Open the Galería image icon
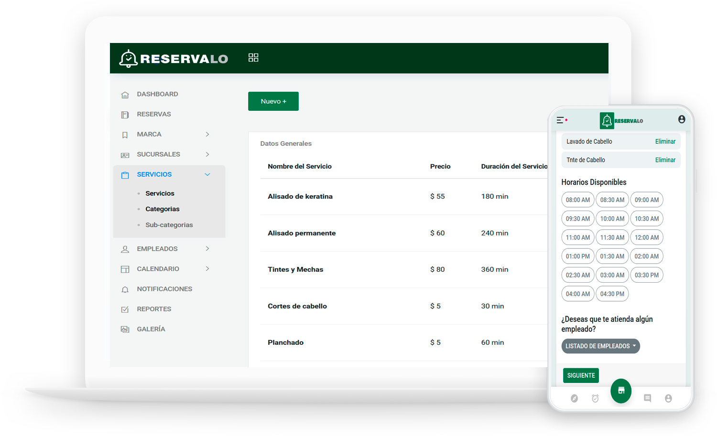 [x=125, y=329]
